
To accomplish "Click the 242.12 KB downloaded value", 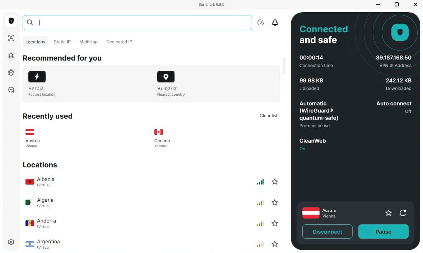I will 399,81.
